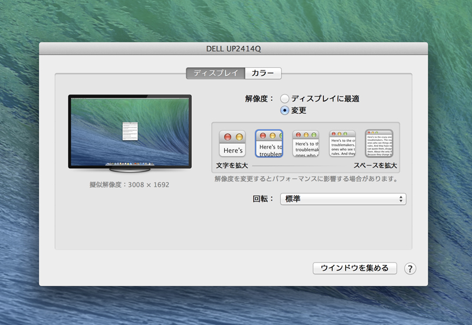
Task: Click the 回転 label
Action: tap(263, 199)
